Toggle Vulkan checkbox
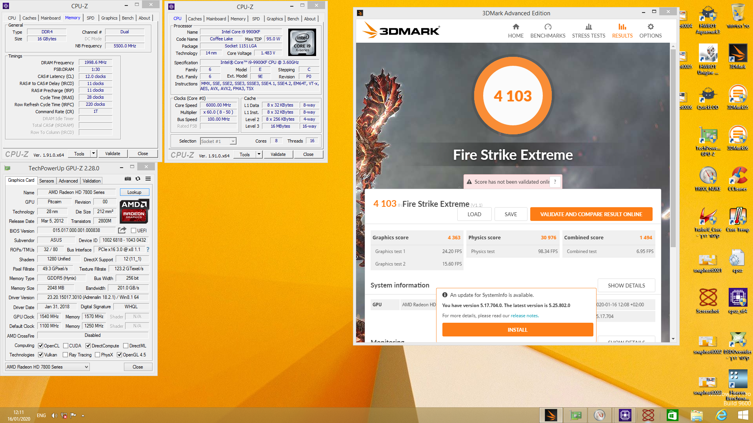The height and width of the screenshot is (423, 753). coord(40,355)
